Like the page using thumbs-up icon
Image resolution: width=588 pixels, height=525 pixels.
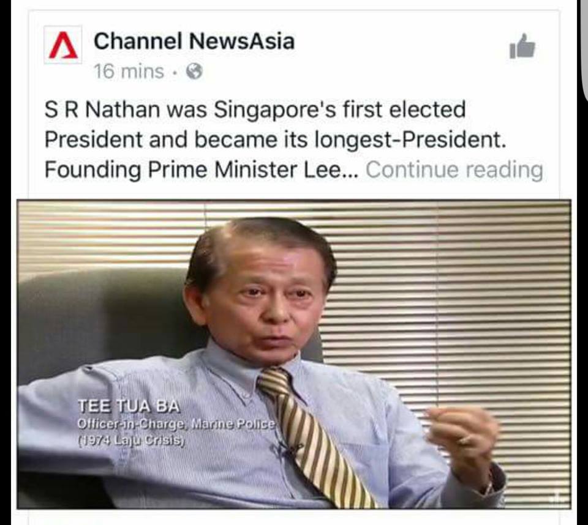coord(522,46)
